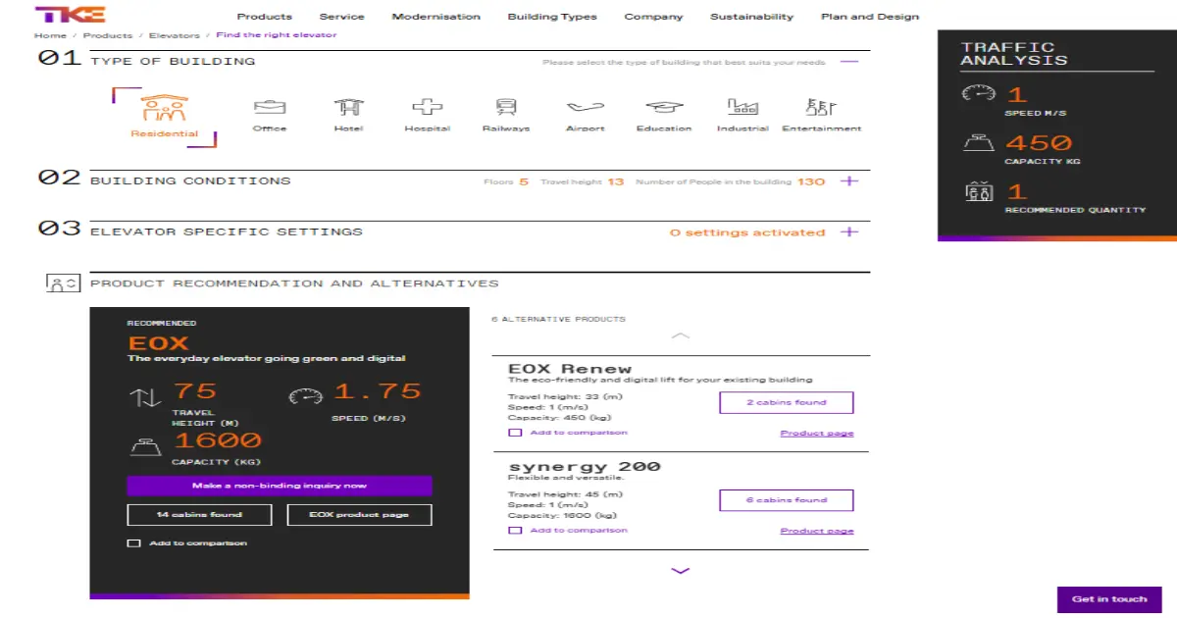Click the recommended quantity elevator icon
The width and height of the screenshot is (1177, 618).
(978, 192)
